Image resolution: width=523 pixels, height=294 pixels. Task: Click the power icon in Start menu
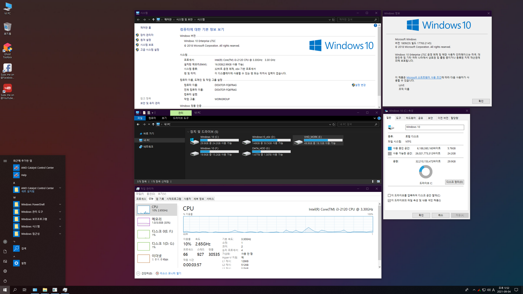[x=5, y=281]
